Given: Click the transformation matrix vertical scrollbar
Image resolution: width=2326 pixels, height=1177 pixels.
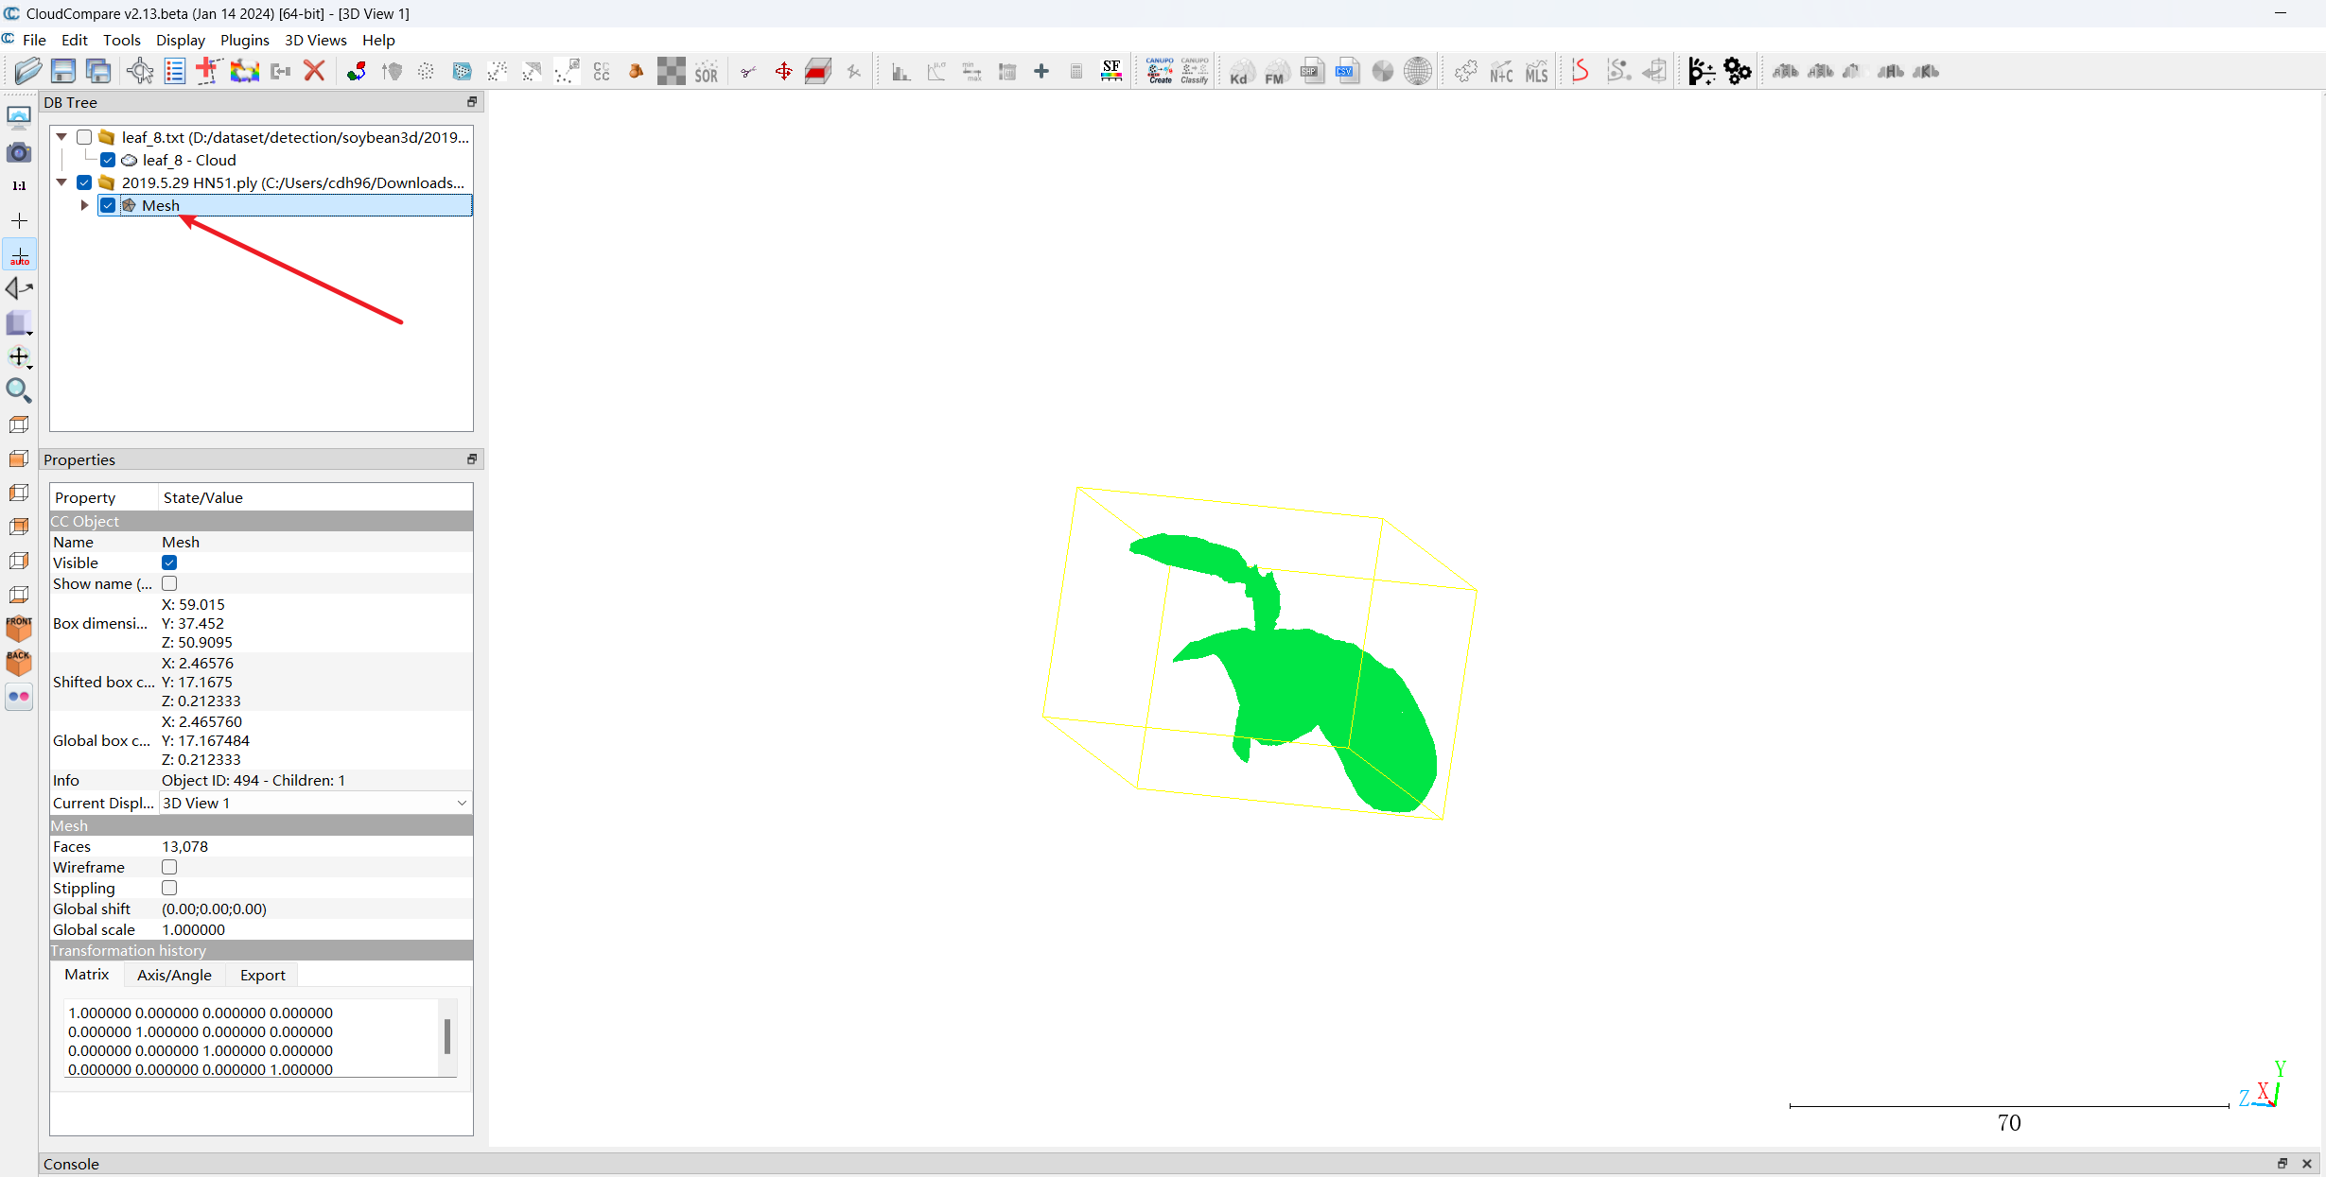Looking at the screenshot, I should pos(447,1036).
